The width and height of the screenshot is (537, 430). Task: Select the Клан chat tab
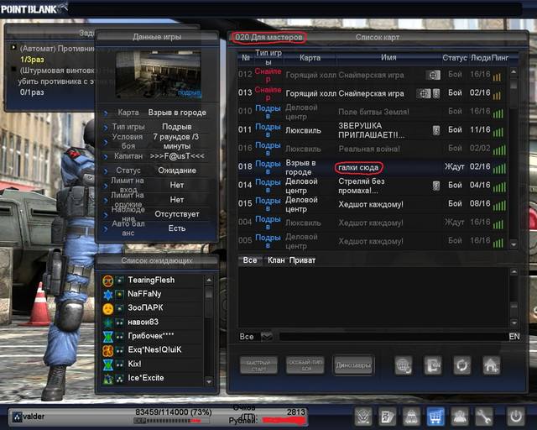tap(276, 260)
